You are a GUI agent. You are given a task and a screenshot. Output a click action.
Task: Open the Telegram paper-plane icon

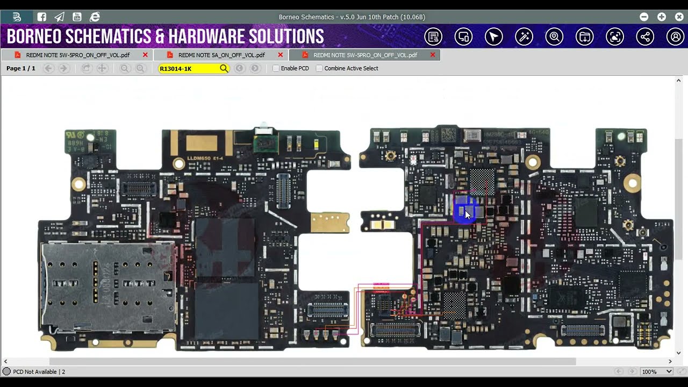[x=59, y=17]
